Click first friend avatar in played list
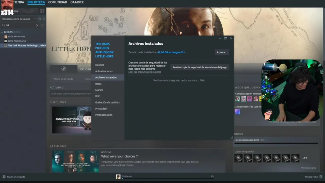Screen dimensions: 325x183 tap(237, 99)
